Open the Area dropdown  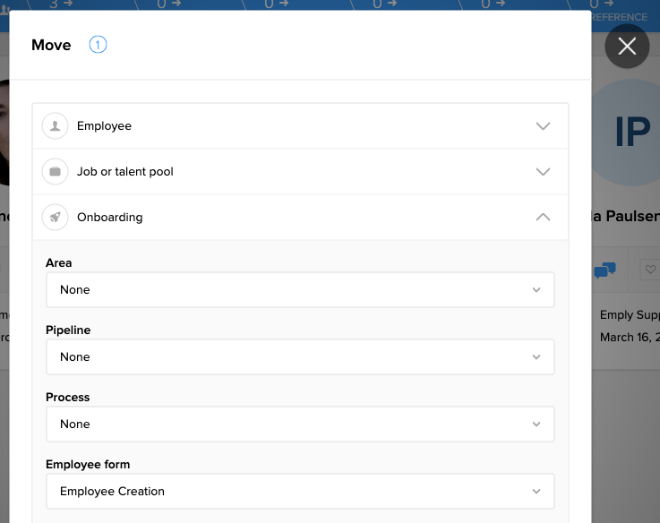[x=300, y=290]
